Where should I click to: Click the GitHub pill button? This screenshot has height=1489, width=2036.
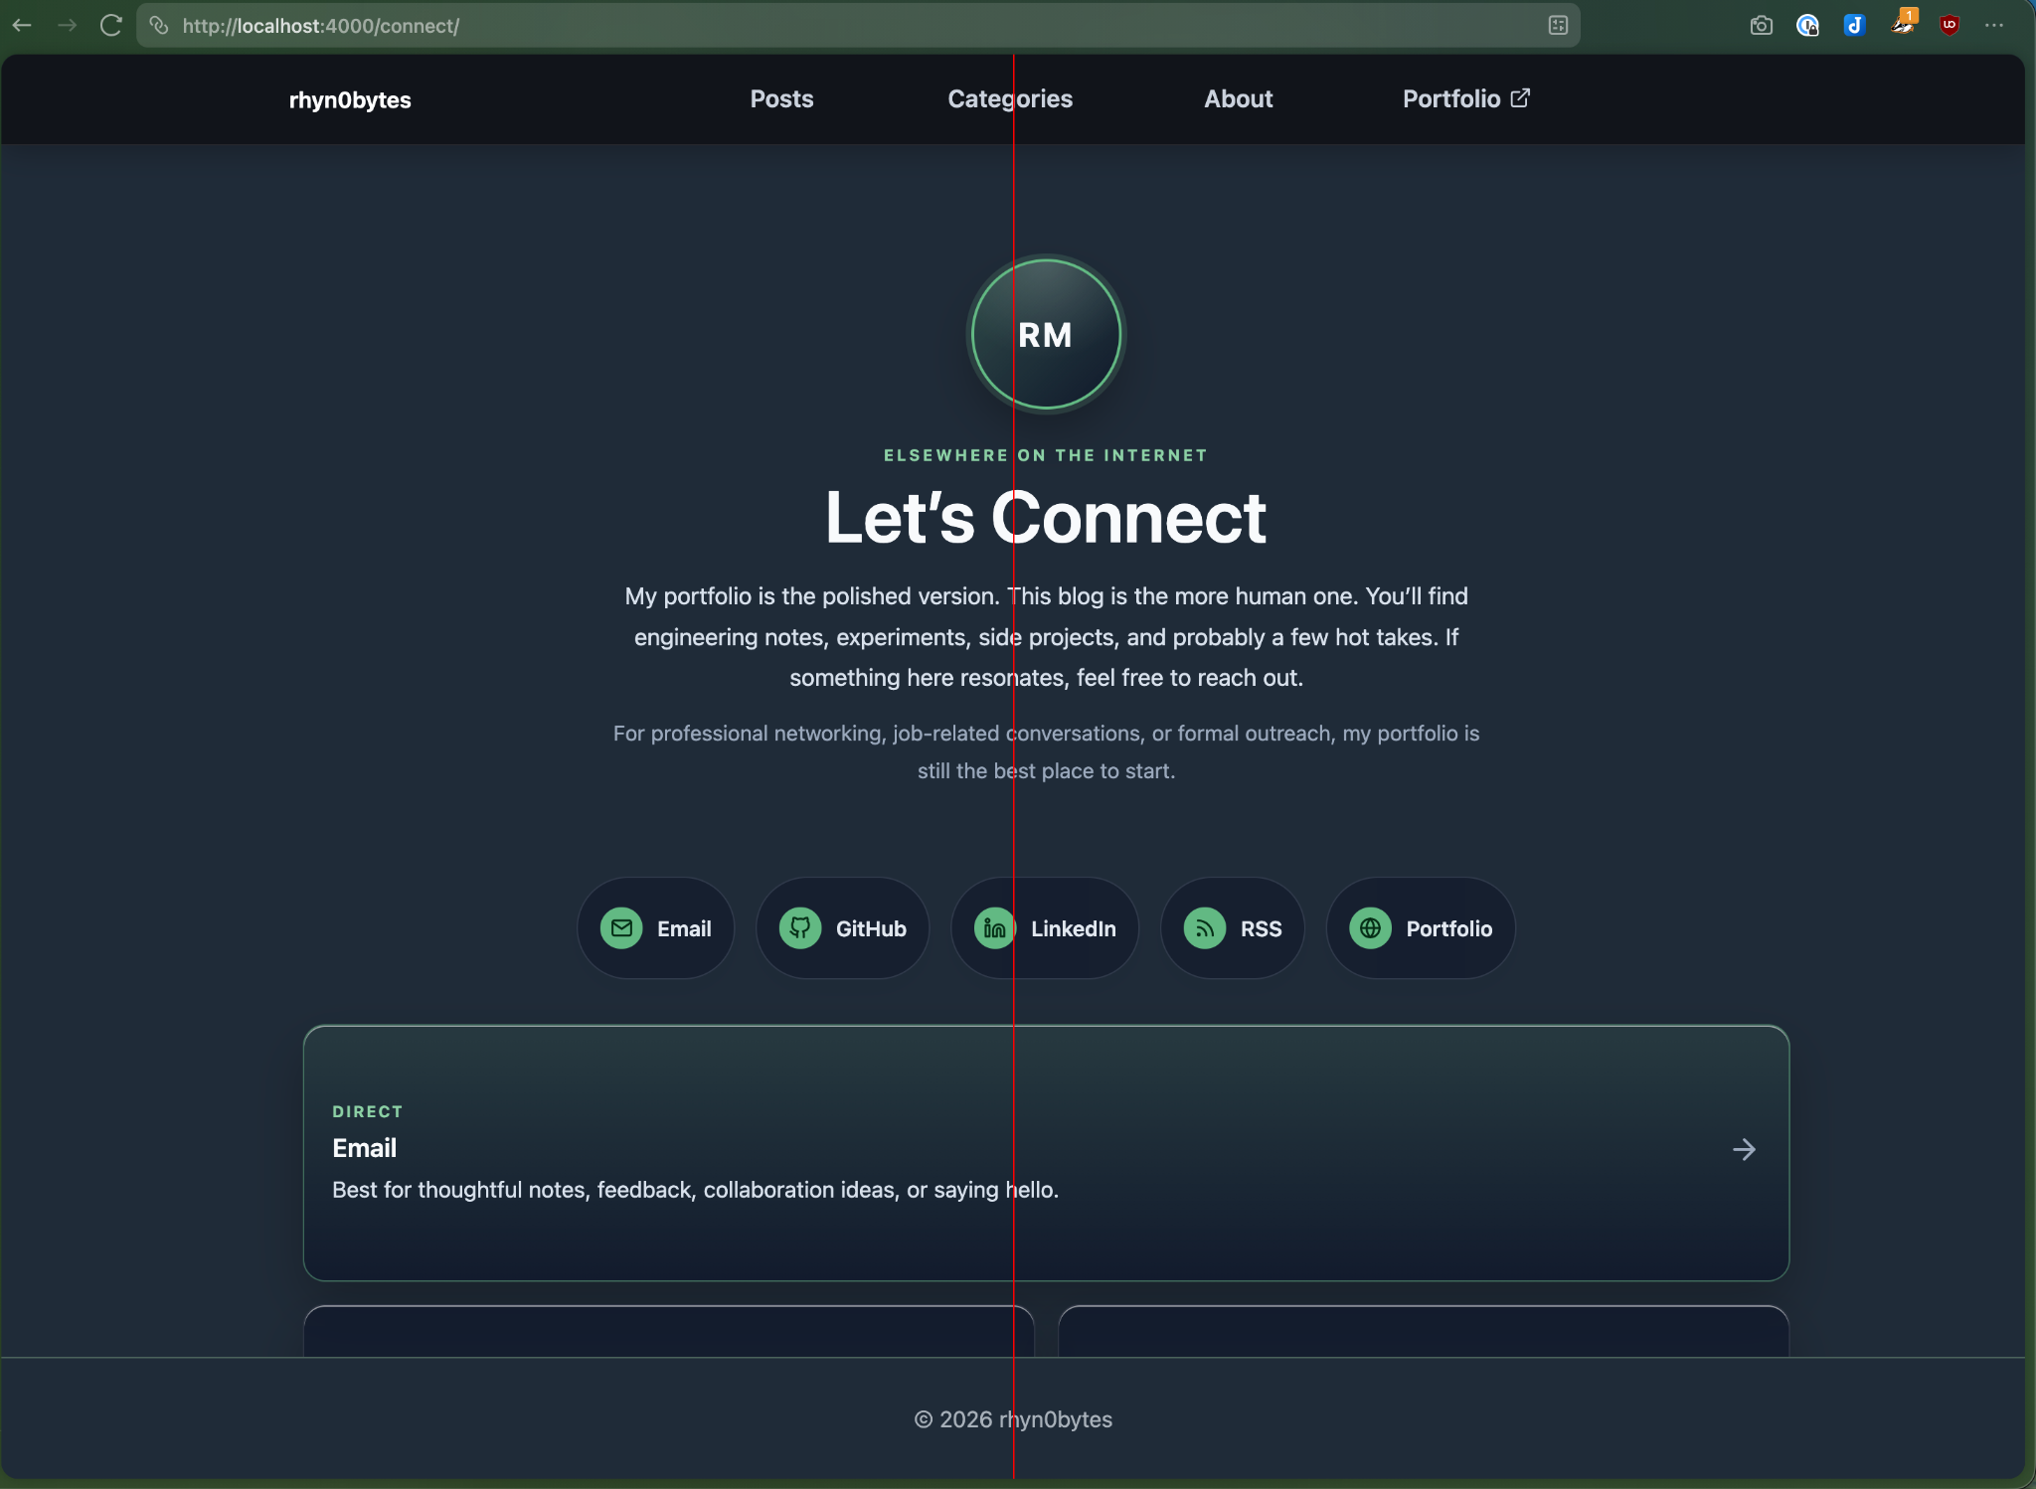[843, 928]
